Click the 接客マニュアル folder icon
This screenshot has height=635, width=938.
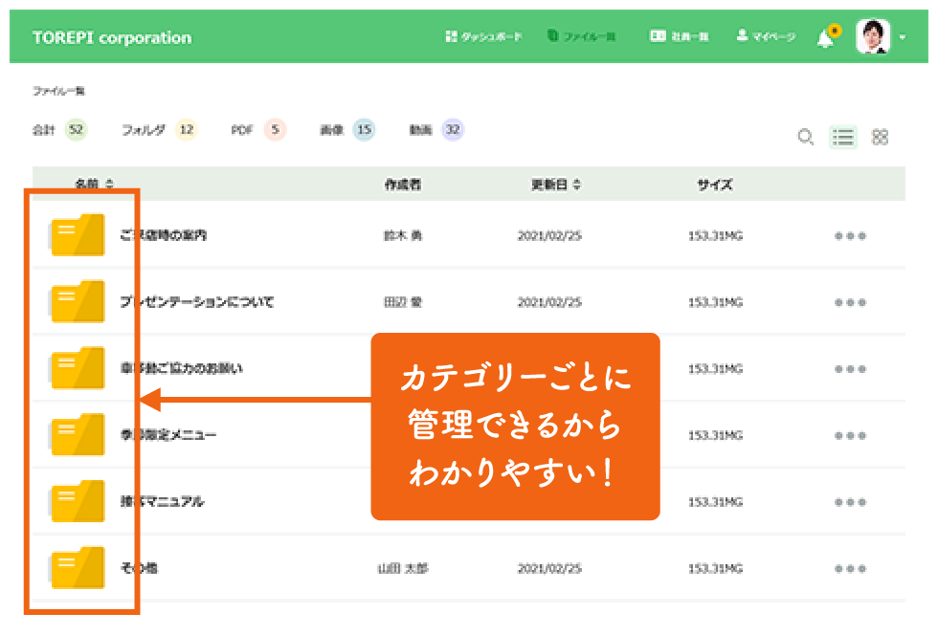78,501
